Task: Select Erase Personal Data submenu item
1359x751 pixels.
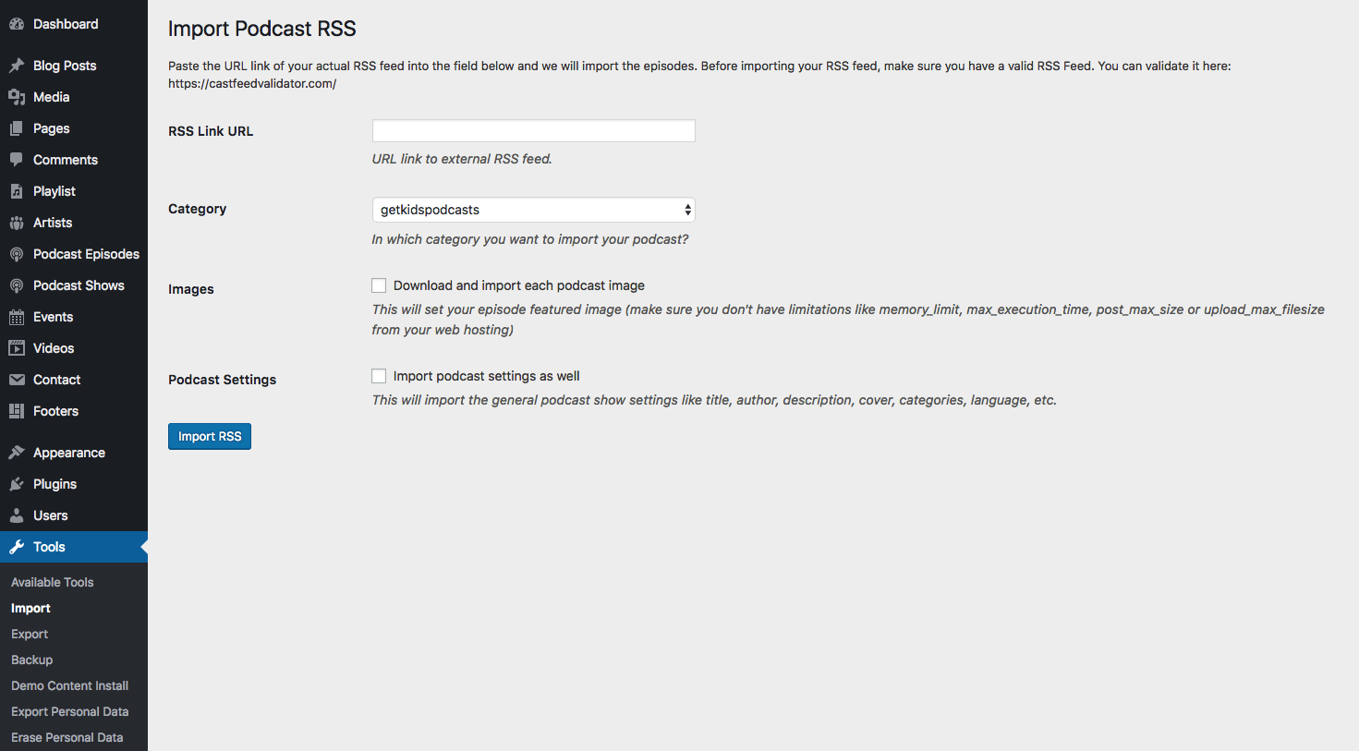Action: (x=67, y=737)
